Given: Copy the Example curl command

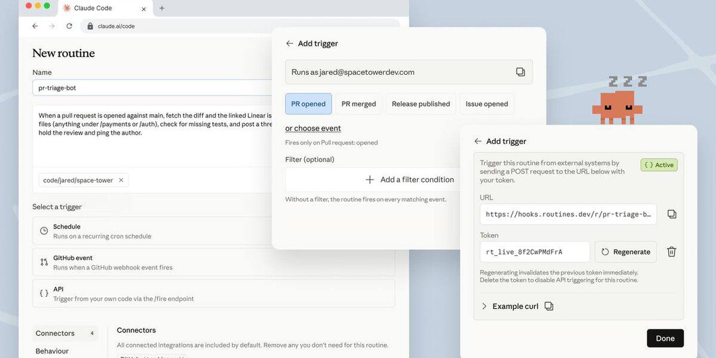Looking at the screenshot, I should 549,306.
